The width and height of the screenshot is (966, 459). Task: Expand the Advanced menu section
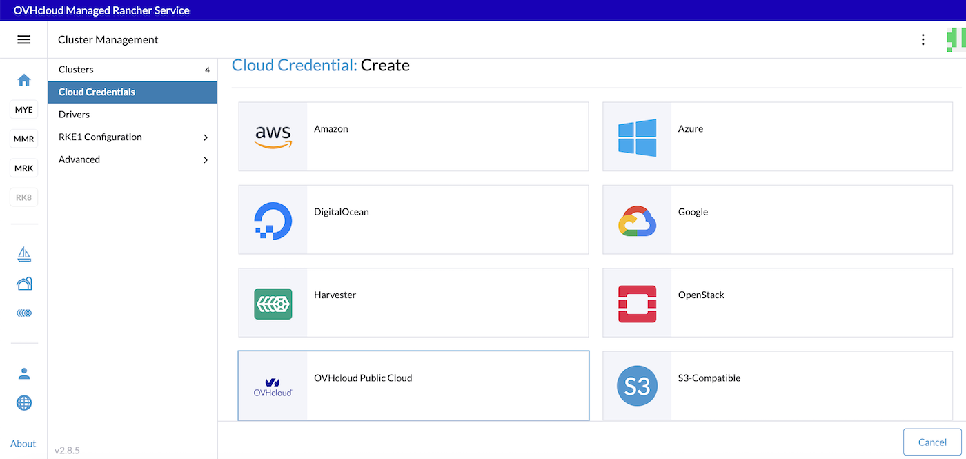(132, 159)
